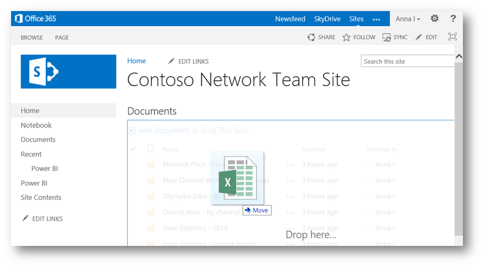The height and width of the screenshot is (268, 485).
Task: Open Site Contents in the left navigation
Action: point(41,197)
